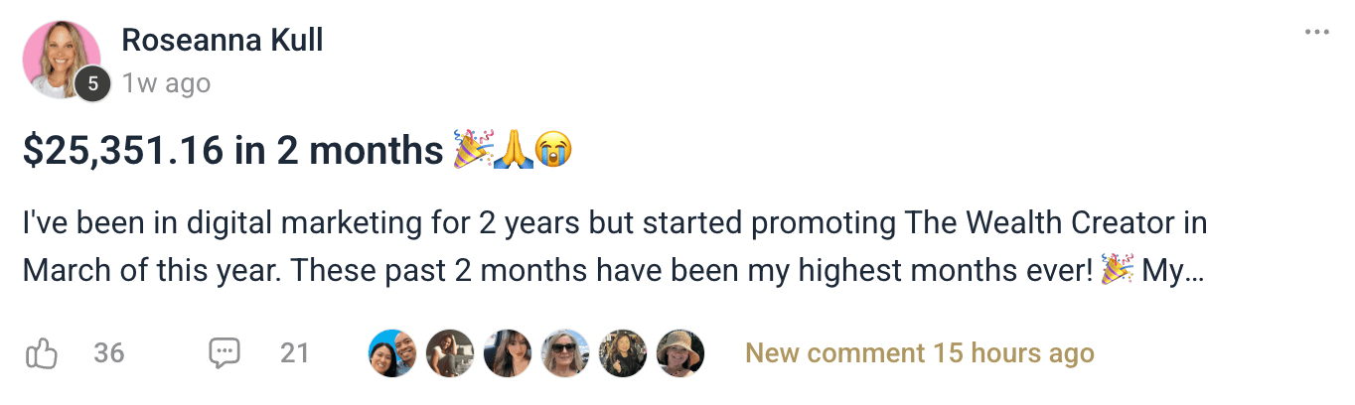
Task: Open the commenter avatar with sunglasses
Action: click(x=564, y=353)
